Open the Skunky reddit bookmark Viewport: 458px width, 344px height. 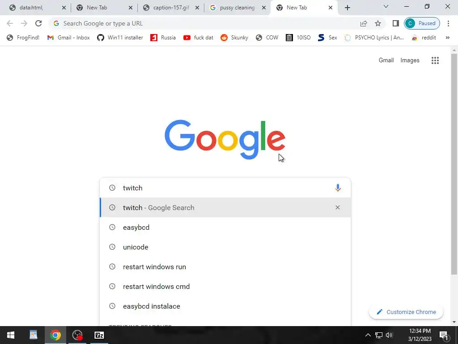[x=234, y=38]
